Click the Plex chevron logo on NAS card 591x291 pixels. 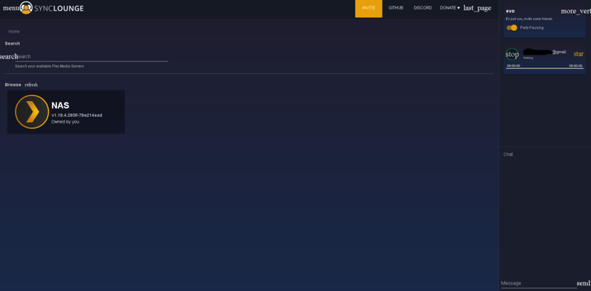[32, 112]
